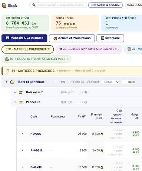Click the clipboard icon on Inventaire tab

point(103,38)
